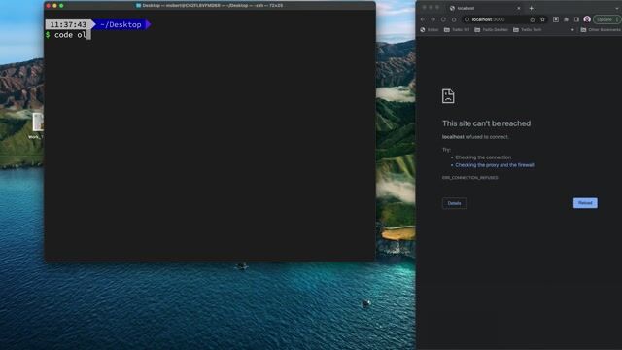Viewport: 622px width, 350px height.
Task: Toggle the browser side panel icon
Action: (x=576, y=19)
